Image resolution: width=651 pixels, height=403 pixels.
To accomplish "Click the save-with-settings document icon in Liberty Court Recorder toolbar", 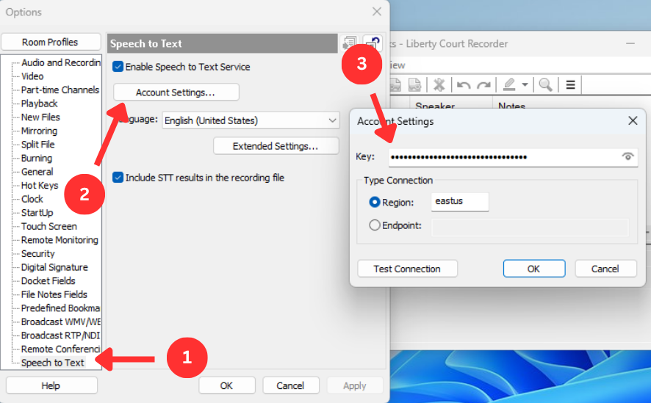I will tap(414, 84).
